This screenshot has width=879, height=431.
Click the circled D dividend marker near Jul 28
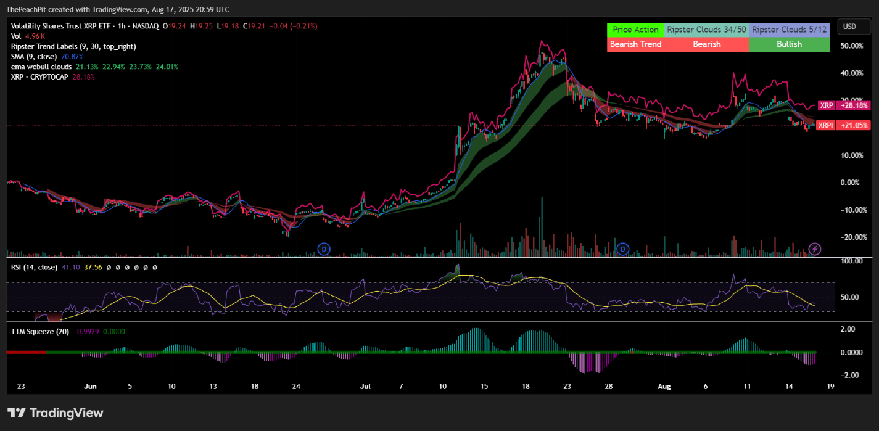pyautogui.click(x=623, y=249)
